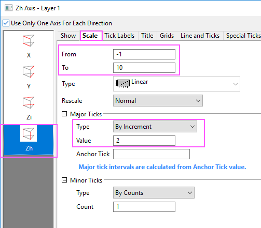The height and width of the screenshot is (228, 261).
Task: Click the Rescale label
Action: coord(72,101)
